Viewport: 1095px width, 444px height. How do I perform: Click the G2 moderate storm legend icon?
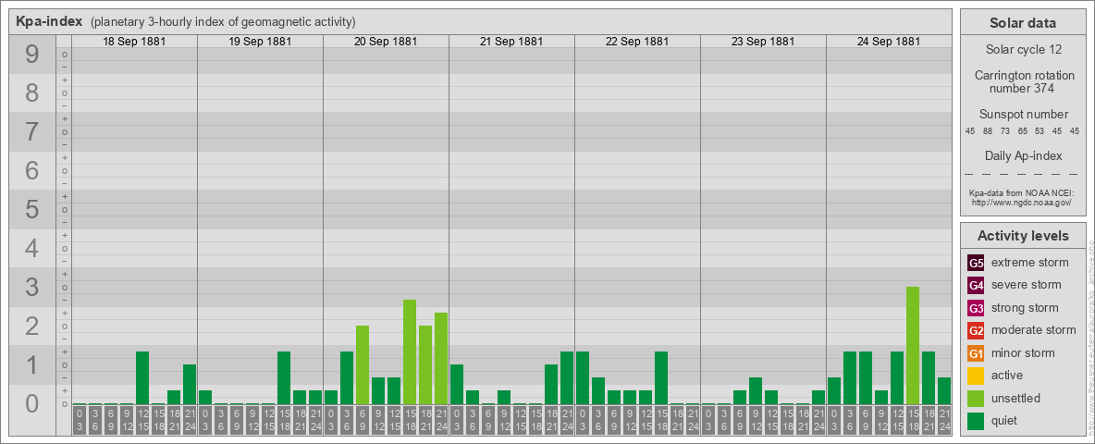tap(976, 330)
